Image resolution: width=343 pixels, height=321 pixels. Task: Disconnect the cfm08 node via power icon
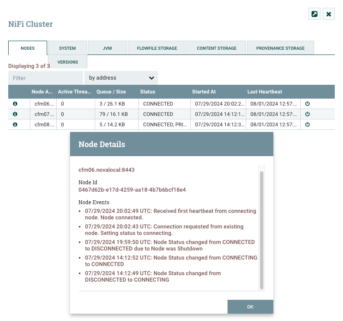click(x=308, y=124)
